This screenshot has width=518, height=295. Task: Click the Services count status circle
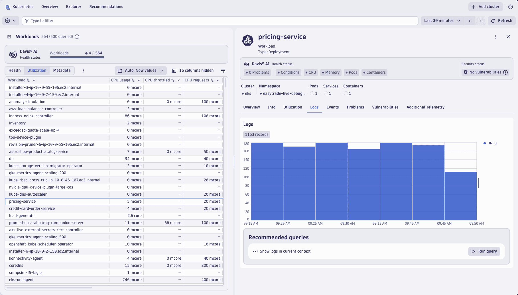pyautogui.click(x=326, y=93)
